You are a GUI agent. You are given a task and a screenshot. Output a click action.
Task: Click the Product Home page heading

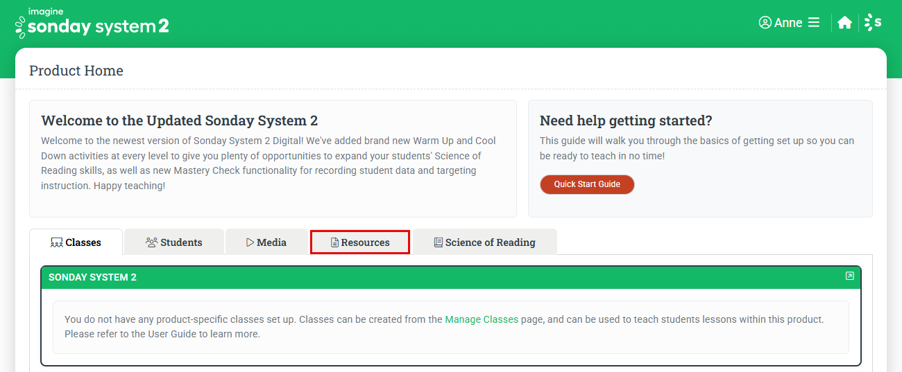[76, 71]
